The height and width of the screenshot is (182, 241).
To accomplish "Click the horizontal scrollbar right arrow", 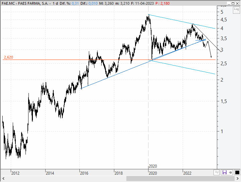I will click(x=238, y=179).
